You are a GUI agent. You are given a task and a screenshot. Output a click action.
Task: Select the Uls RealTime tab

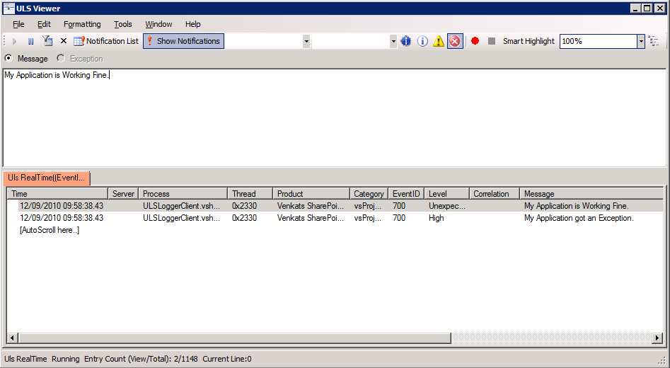coord(46,178)
